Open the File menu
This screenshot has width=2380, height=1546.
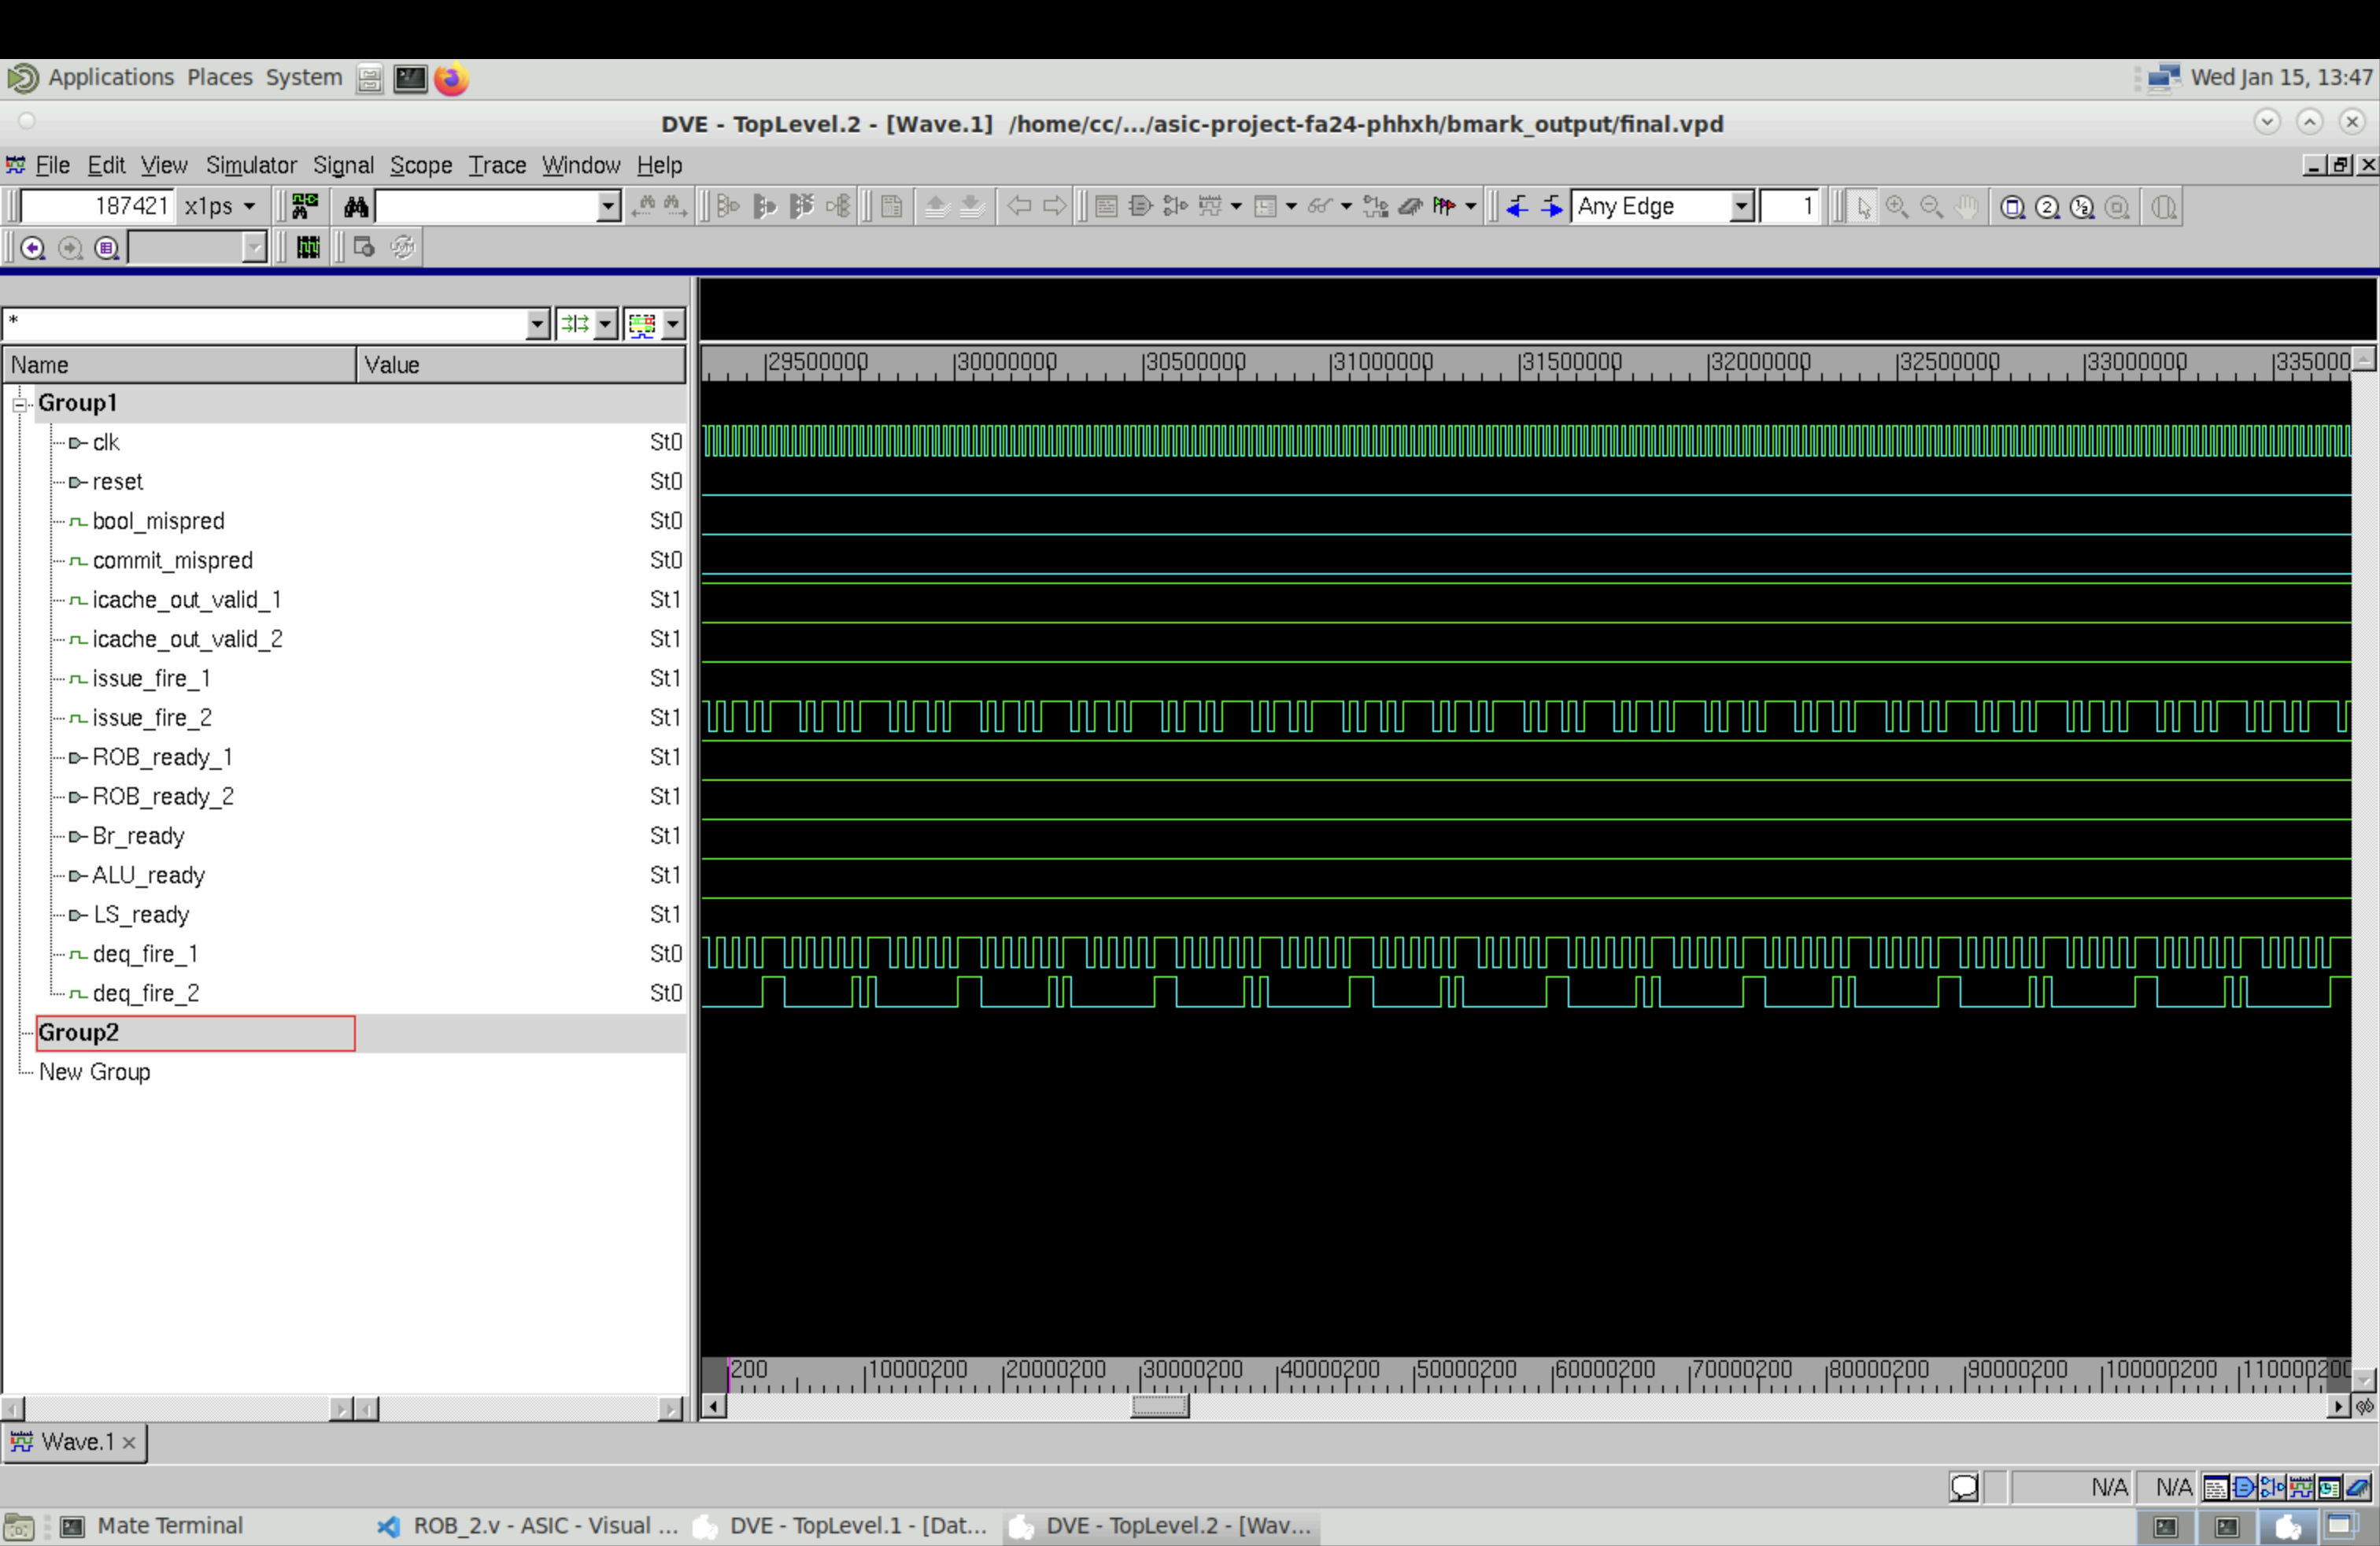coord(52,165)
